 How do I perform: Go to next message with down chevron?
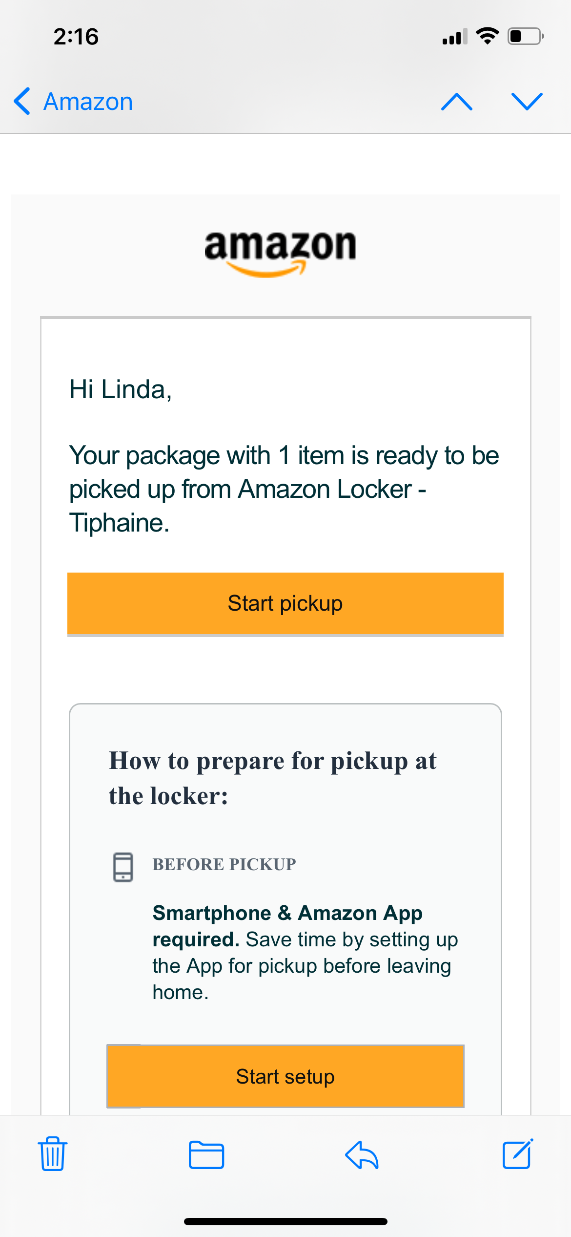click(x=527, y=102)
